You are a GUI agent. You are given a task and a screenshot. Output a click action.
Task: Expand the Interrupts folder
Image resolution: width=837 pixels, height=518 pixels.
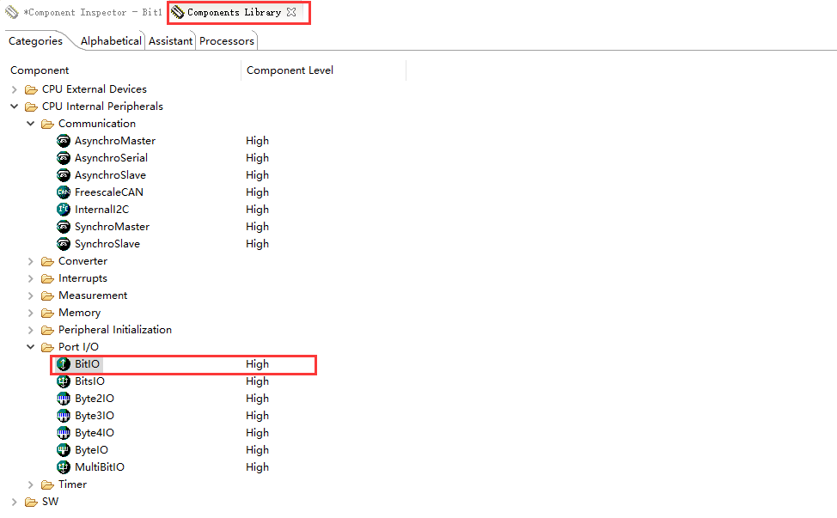[x=30, y=278]
